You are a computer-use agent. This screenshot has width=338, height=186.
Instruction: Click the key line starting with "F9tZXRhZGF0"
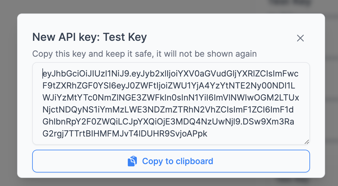click(x=168, y=86)
